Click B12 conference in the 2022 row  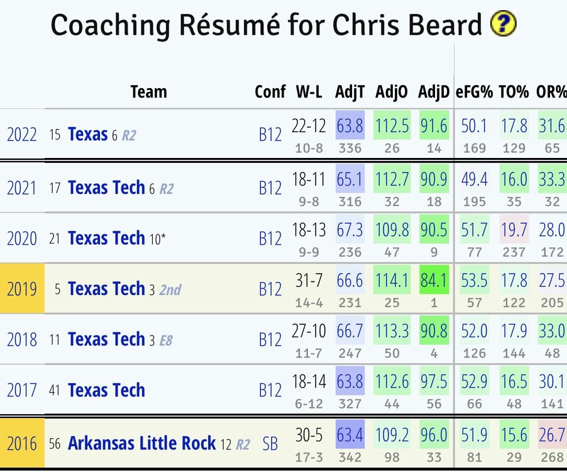coord(270,135)
